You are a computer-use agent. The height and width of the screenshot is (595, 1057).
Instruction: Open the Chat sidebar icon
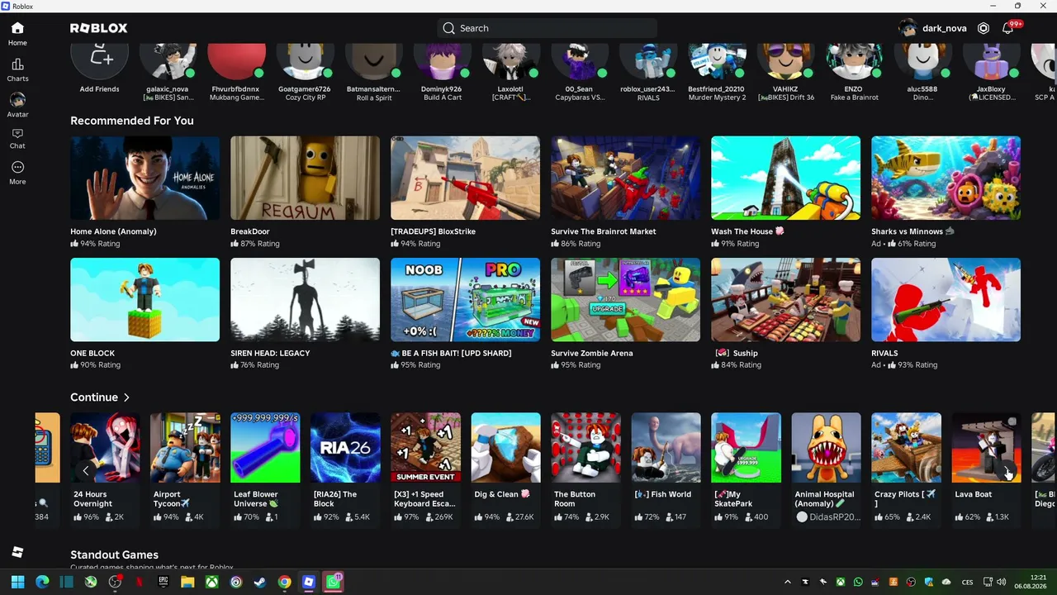coord(17,133)
